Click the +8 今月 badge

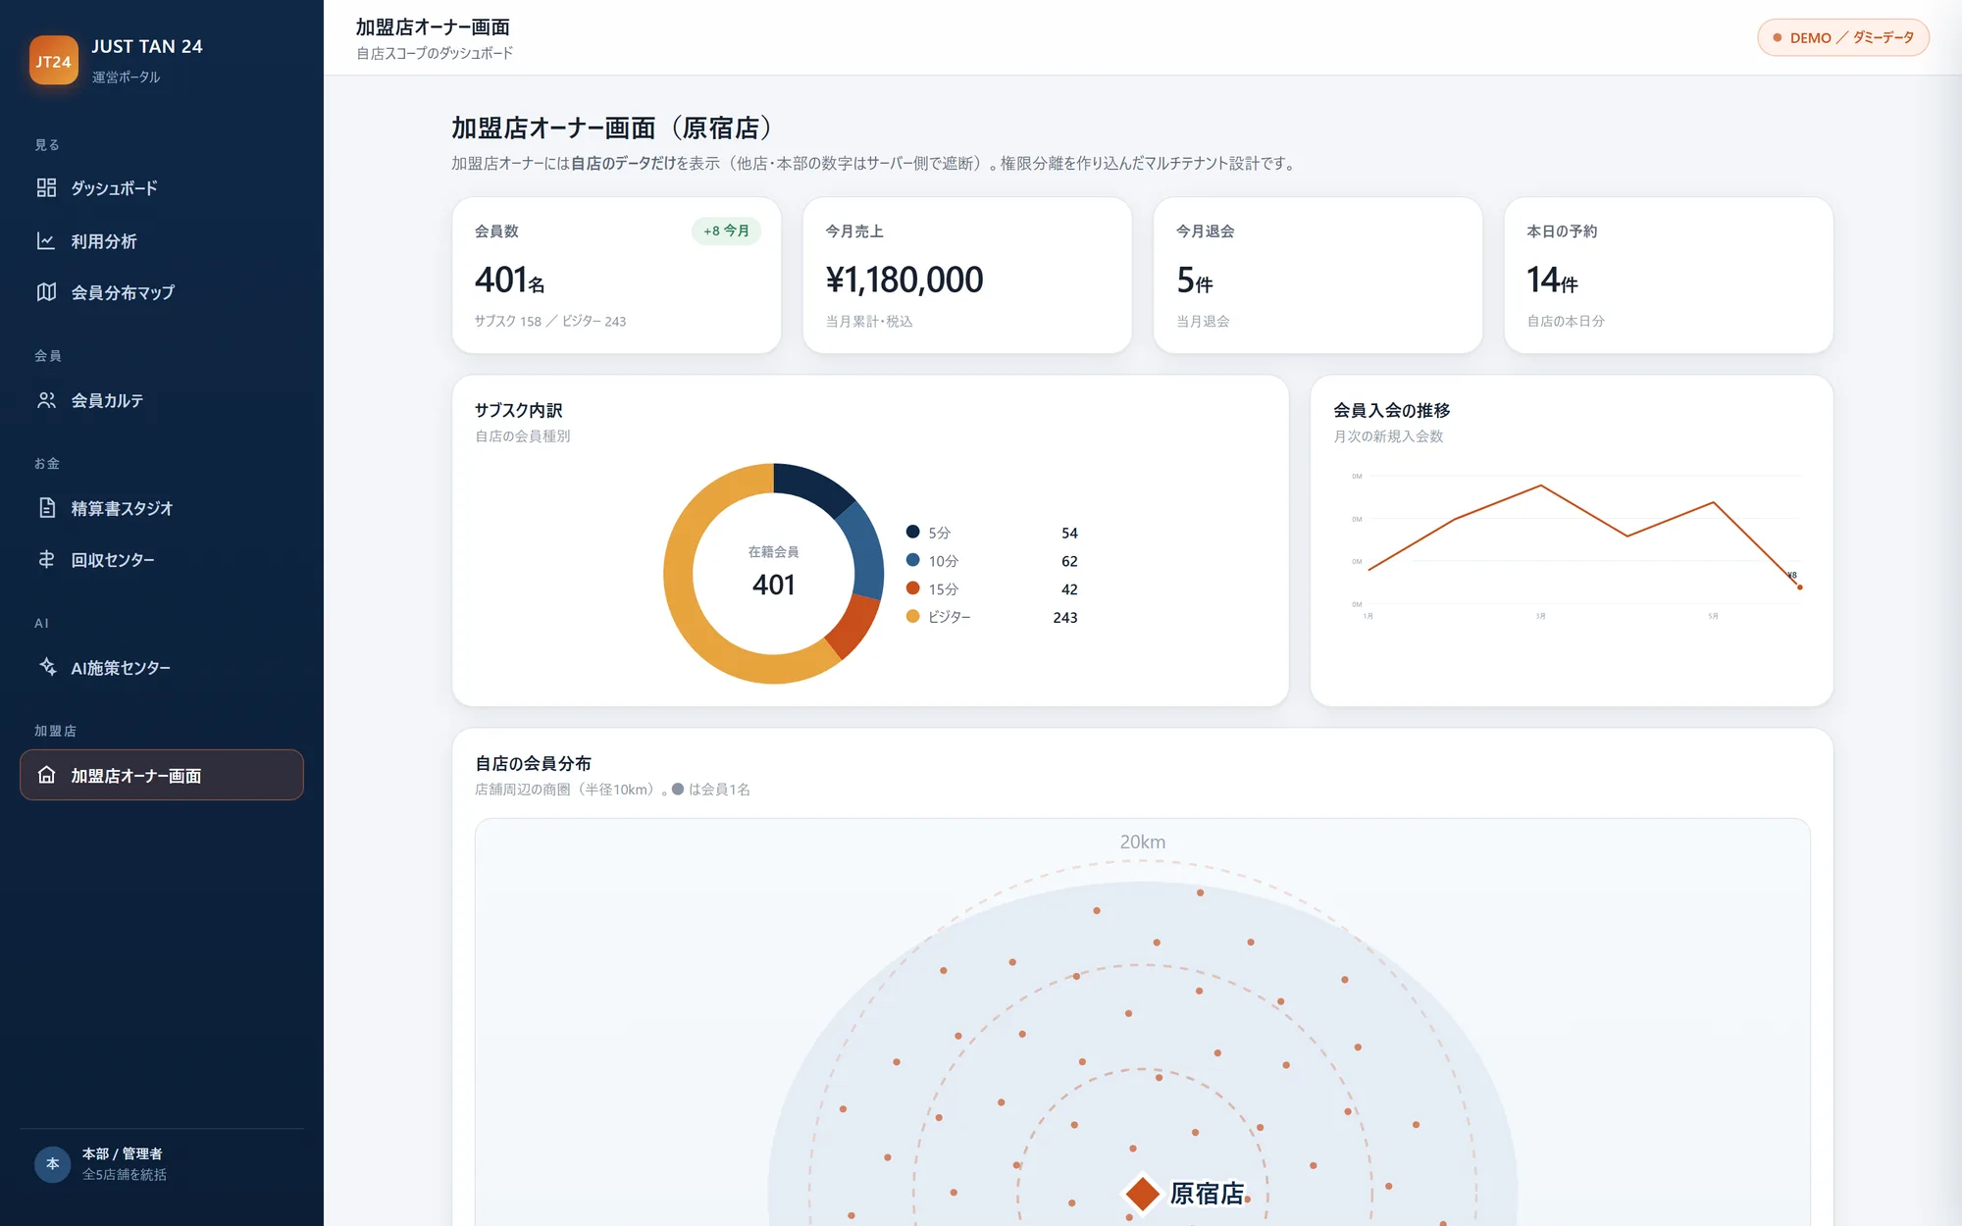coord(726,231)
